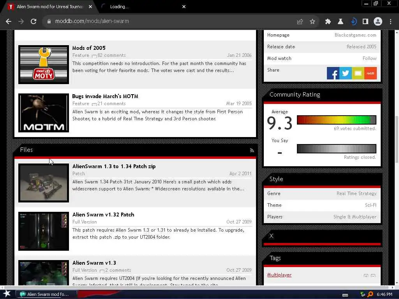Screen dimensions: 399x299
Task: Switch to the Alien Swarm mod tab
Action: tap(50, 7)
